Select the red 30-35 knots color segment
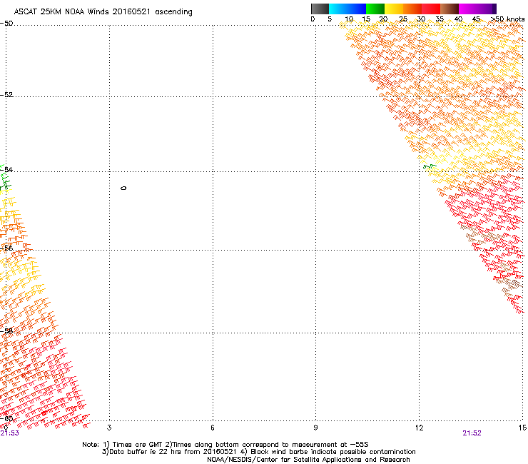528x464 pixels. 431,9
